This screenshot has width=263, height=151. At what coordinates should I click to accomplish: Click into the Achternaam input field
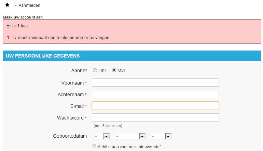[155, 94]
